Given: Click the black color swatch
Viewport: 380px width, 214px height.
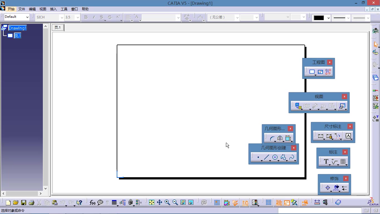Looking at the screenshot, I should click(319, 18).
